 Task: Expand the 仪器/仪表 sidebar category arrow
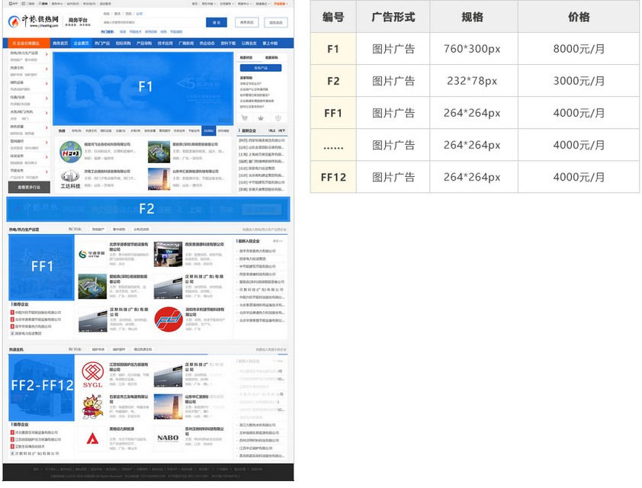(x=47, y=97)
